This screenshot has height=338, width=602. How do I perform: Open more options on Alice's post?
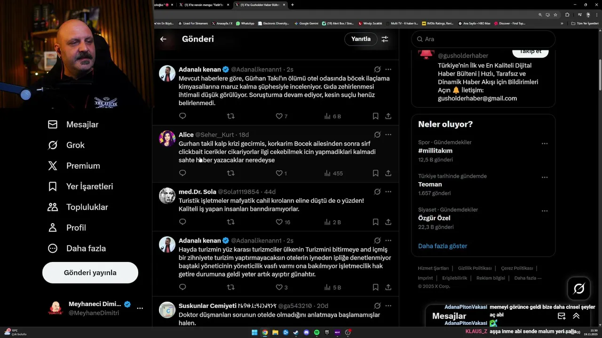click(388, 135)
